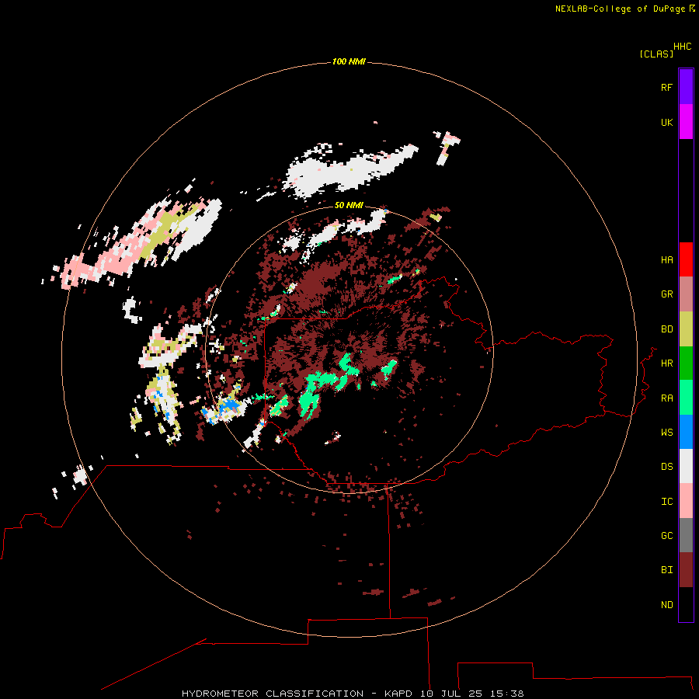Click the UK legend label
This screenshot has width=699, height=699.
click(666, 123)
